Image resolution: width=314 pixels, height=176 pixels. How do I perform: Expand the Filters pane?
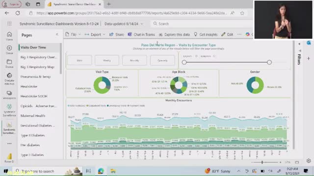point(299,44)
